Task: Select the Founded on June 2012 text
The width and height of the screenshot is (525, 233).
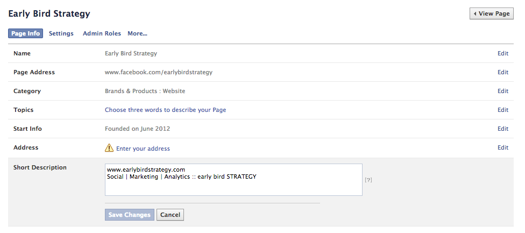Action: pyautogui.click(x=137, y=129)
